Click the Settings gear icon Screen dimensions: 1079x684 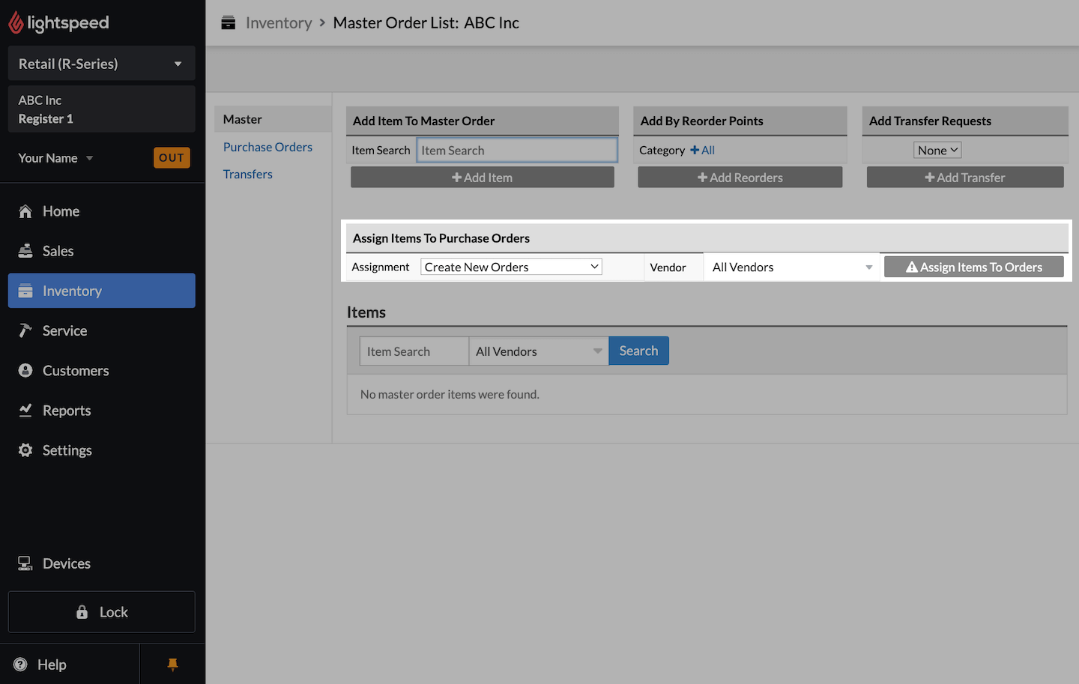coord(25,450)
